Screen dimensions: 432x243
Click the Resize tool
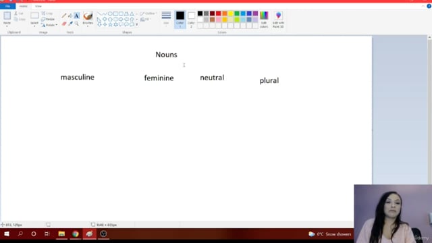coord(48,19)
